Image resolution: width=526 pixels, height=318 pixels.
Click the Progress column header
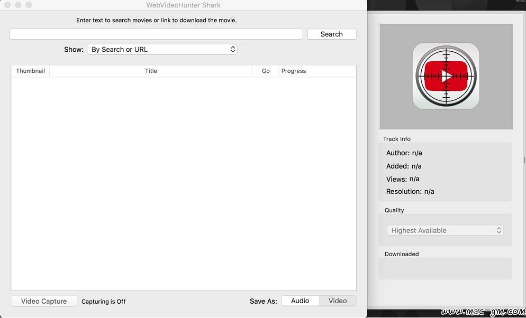318,71
